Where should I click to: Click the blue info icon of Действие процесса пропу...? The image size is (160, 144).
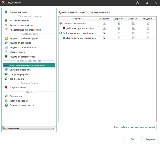[64, 38]
